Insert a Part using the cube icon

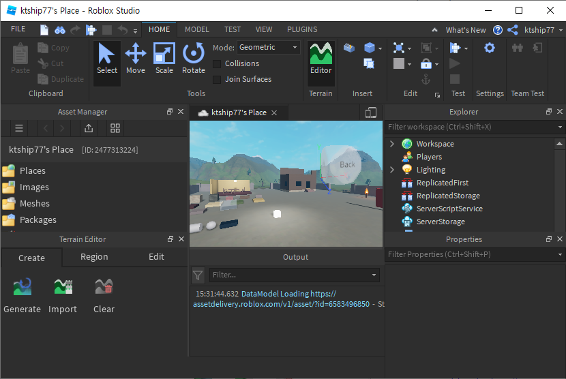[x=370, y=47]
